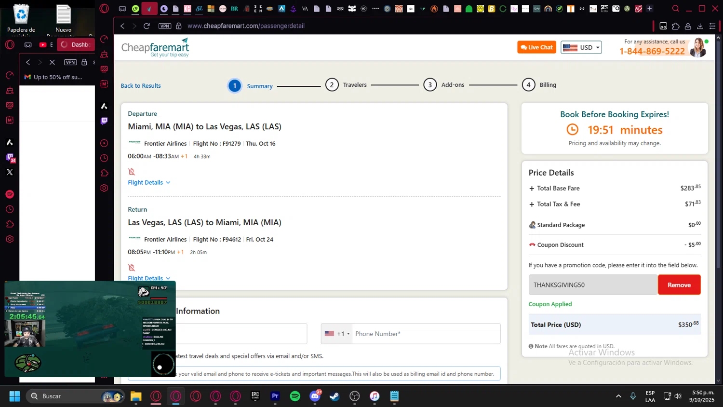Go to Travelers step 2

tap(346, 85)
